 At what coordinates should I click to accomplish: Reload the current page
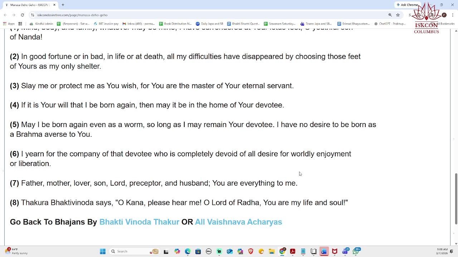pos(22,15)
